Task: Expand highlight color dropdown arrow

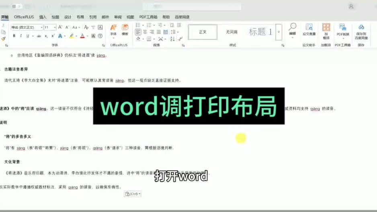Action: 76,36
